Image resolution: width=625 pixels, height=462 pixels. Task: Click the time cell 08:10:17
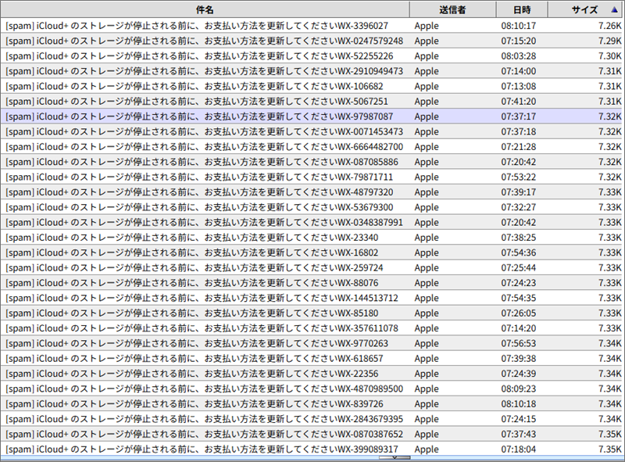click(519, 26)
